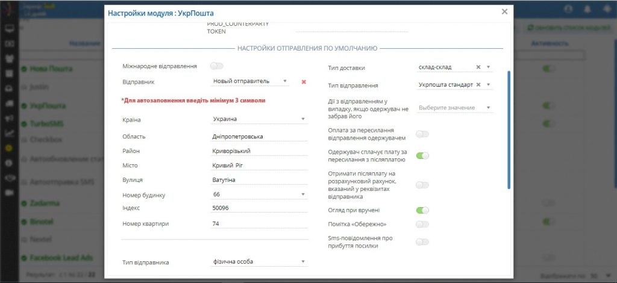Click the dialog's blue vertical scrollbar
The image size is (617, 283).
(x=509, y=129)
